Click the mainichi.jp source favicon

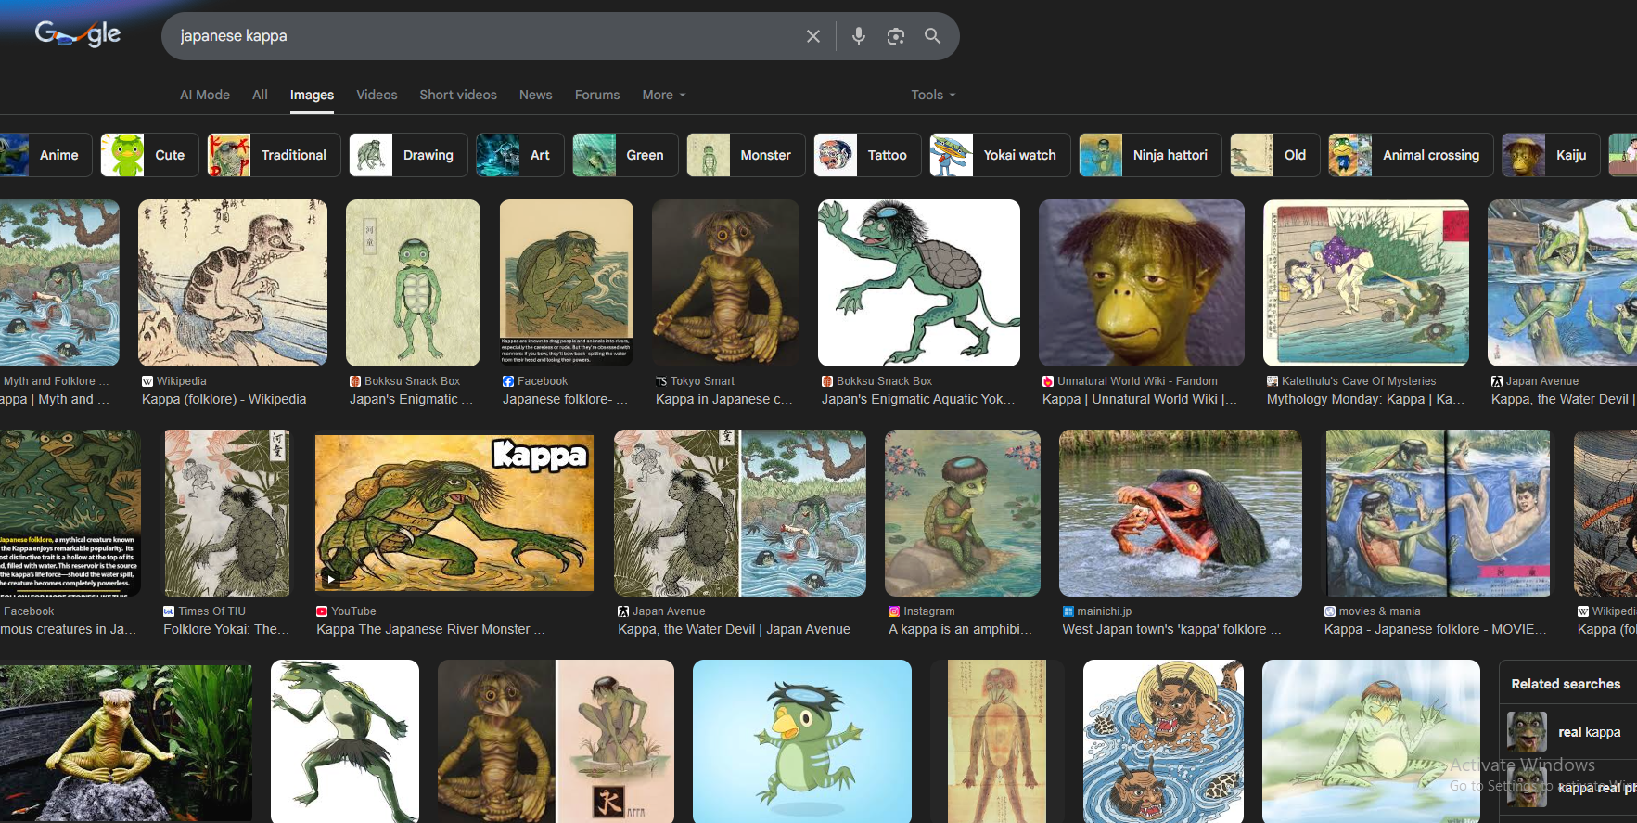click(x=1068, y=611)
